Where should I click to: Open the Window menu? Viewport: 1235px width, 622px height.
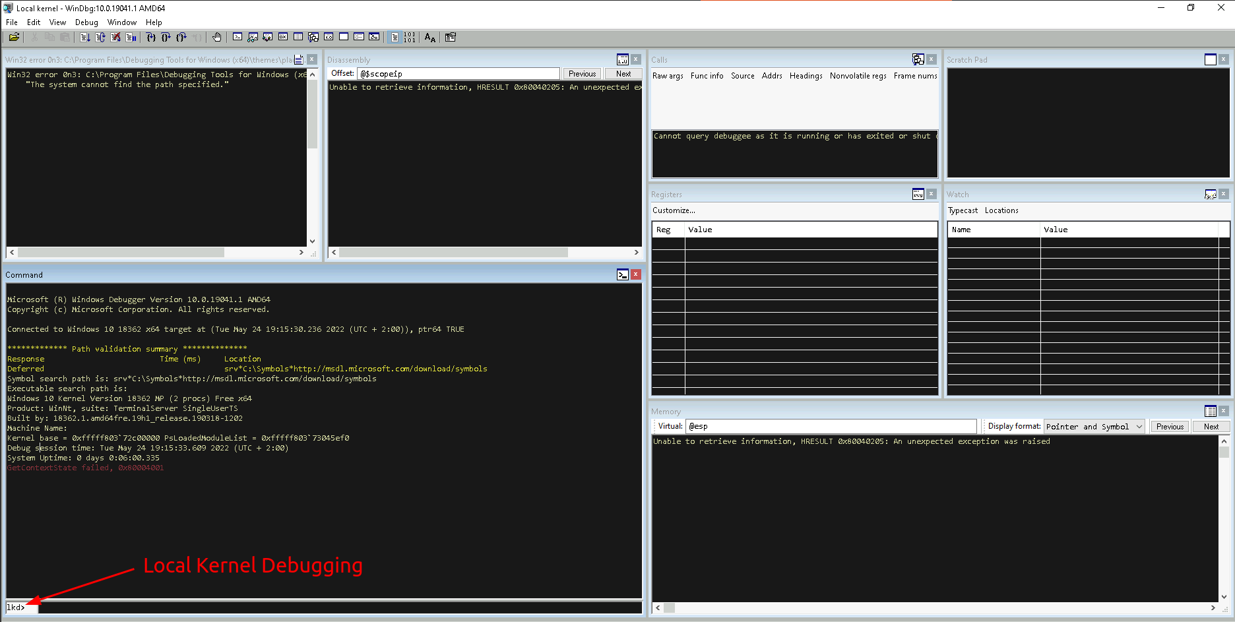[121, 22]
